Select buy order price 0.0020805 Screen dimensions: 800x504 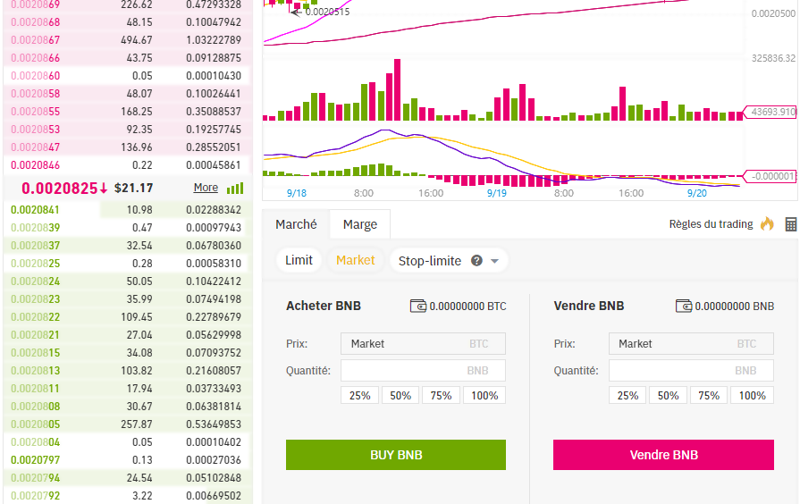tap(35, 424)
